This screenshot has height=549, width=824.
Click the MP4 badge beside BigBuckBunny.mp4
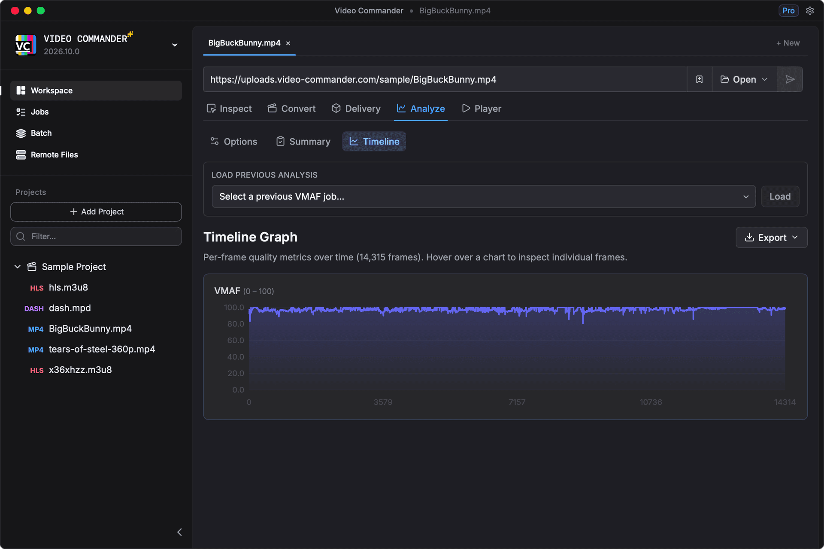(x=36, y=329)
